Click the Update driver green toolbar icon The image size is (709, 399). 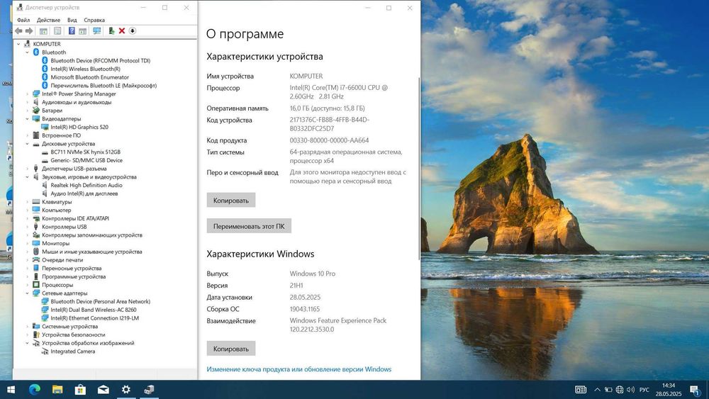pyautogui.click(x=111, y=30)
